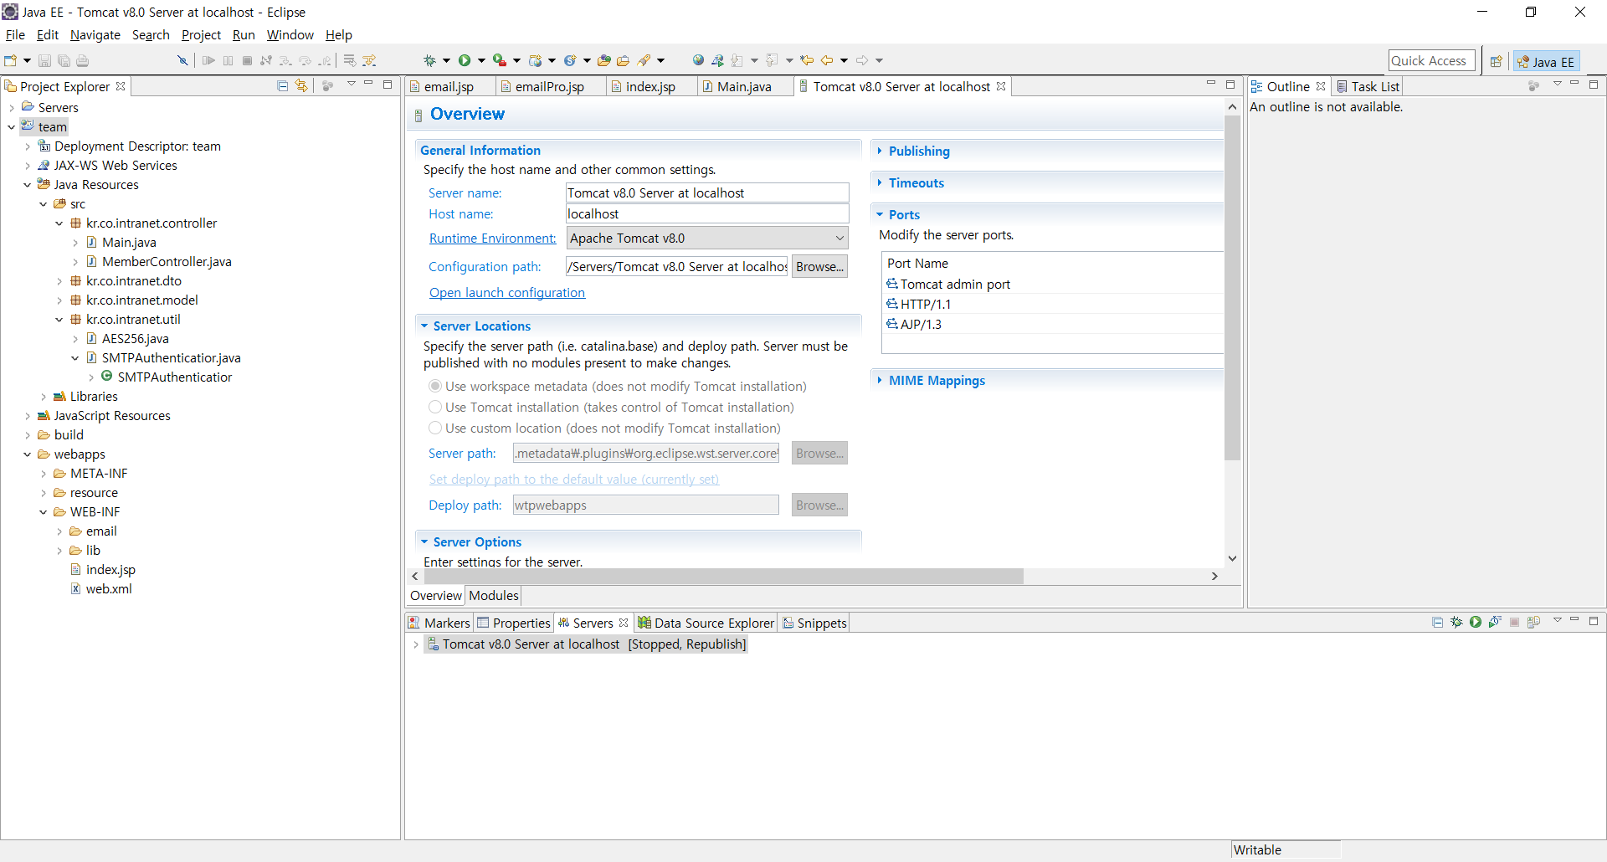The width and height of the screenshot is (1607, 862).
Task: Close the Outline view tab
Action: pos(1321,86)
